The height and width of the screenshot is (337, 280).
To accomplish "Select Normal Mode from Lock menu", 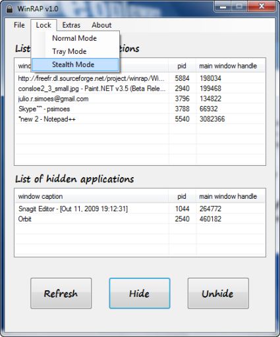I will pos(74,38).
